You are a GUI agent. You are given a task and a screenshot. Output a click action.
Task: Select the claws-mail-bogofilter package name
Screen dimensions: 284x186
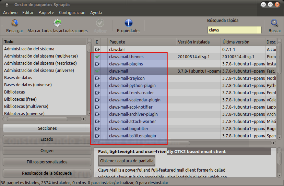pos(129,129)
